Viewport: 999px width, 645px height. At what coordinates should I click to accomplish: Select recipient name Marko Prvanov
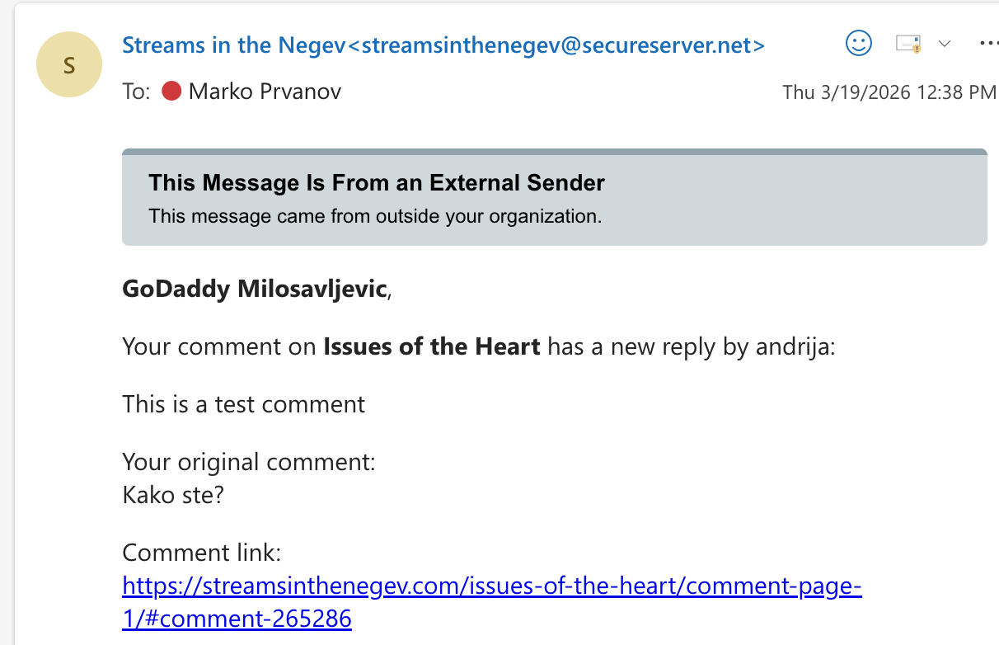tap(265, 92)
